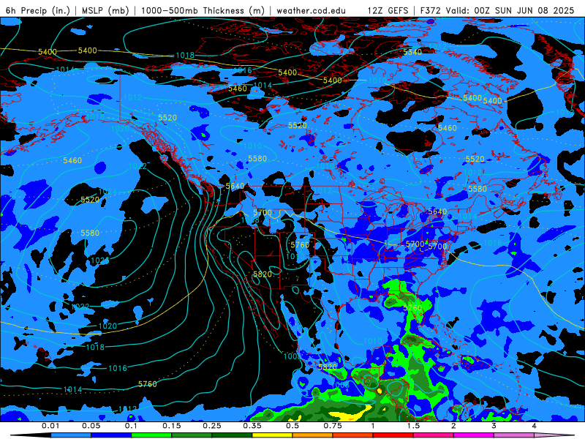The width and height of the screenshot is (585, 439).
Task: Click the '0.01' legend value
Action: (x=50, y=426)
